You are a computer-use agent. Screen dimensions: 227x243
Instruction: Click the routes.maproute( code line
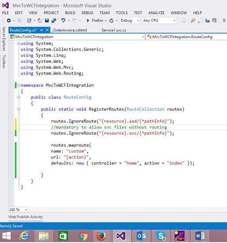coord(71,145)
